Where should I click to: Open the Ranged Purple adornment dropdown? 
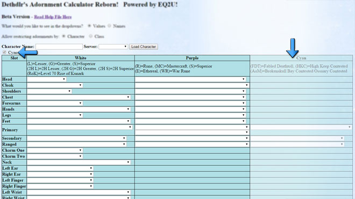coord(192,144)
